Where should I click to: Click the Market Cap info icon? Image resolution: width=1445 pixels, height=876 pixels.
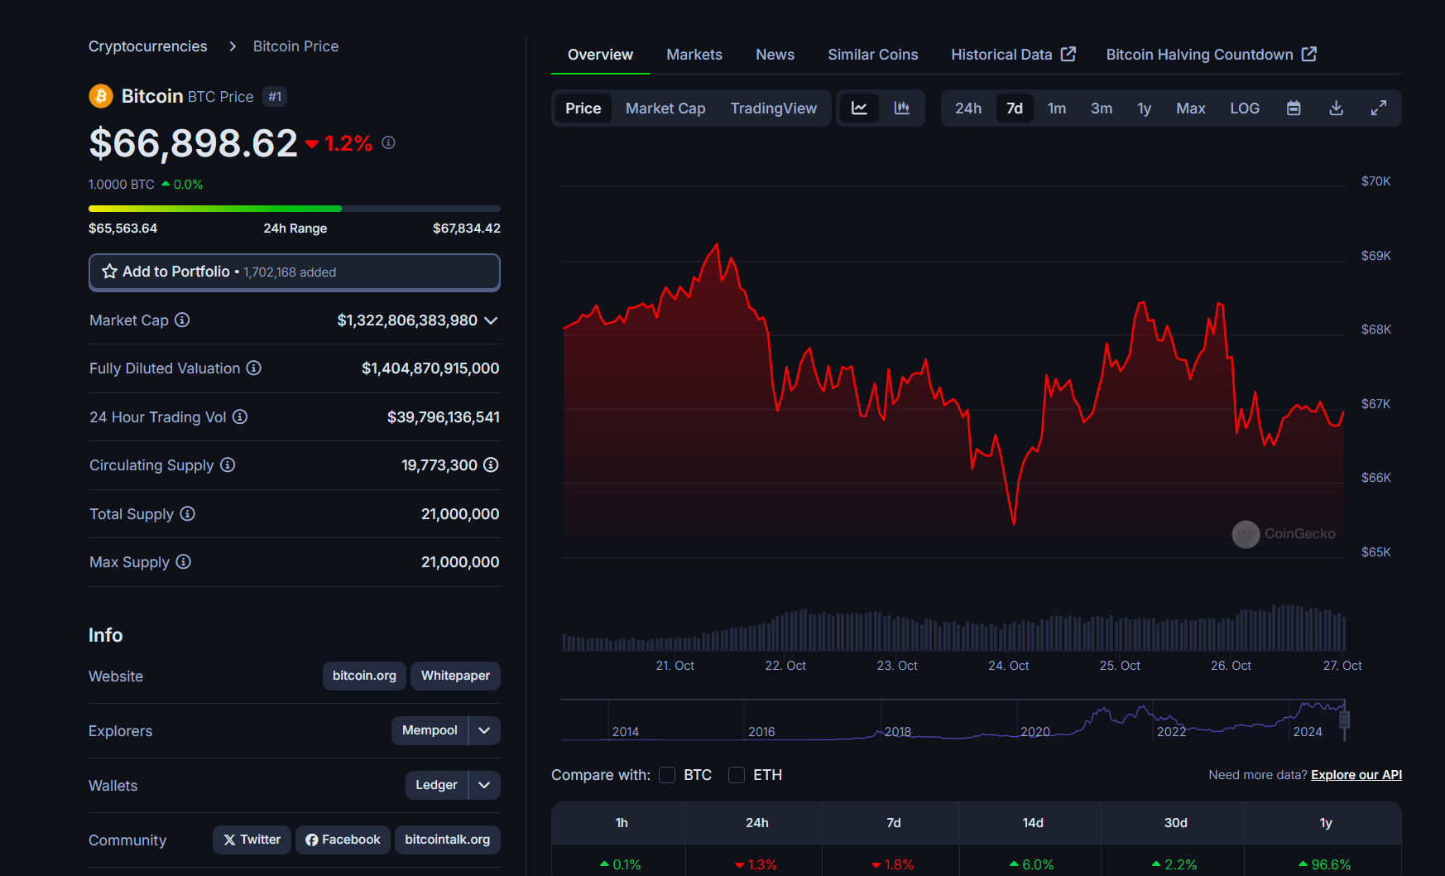coord(182,320)
